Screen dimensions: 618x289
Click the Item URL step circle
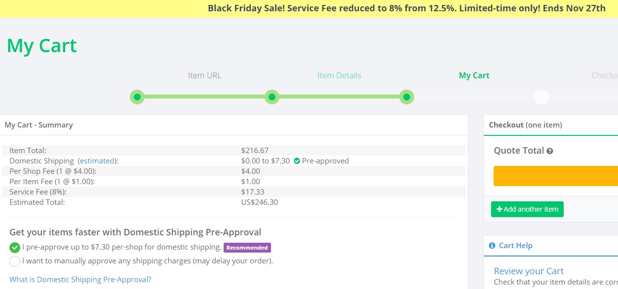(137, 97)
